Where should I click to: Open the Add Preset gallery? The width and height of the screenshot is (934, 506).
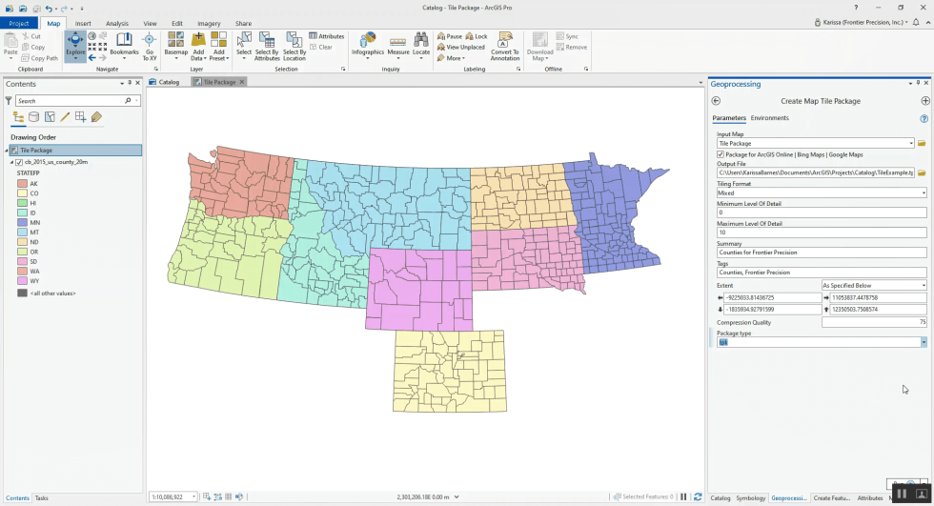[x=218, y=46]
